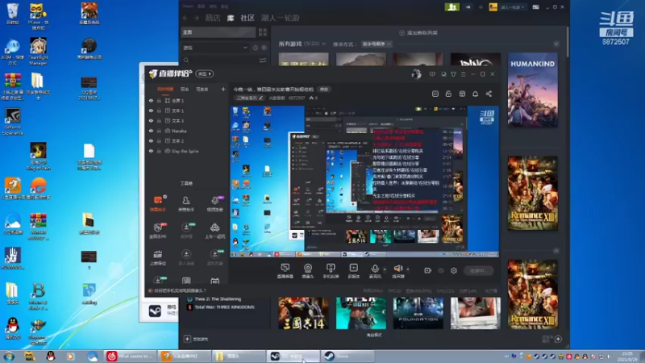Viewport: 645px width, 363px height.
Task: Open the Steam account name dropdown
Action: click(511, 7)
